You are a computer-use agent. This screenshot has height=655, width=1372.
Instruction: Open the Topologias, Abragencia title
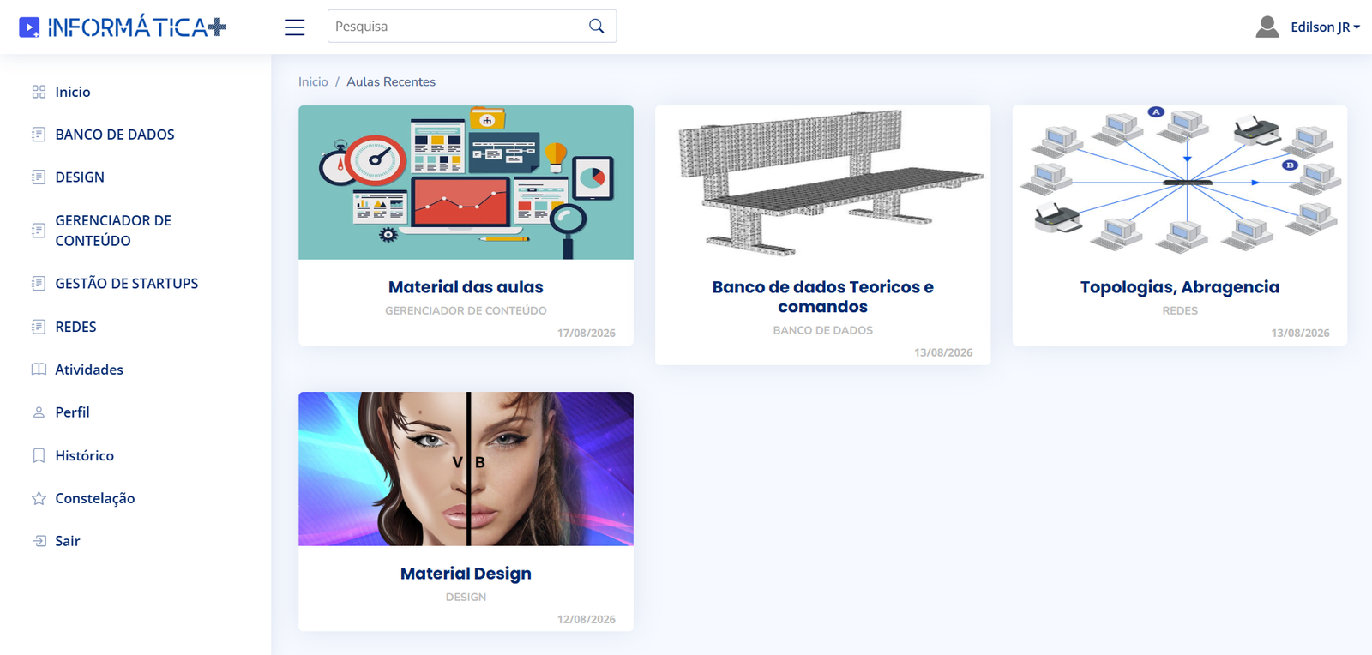click(1180, 287)
